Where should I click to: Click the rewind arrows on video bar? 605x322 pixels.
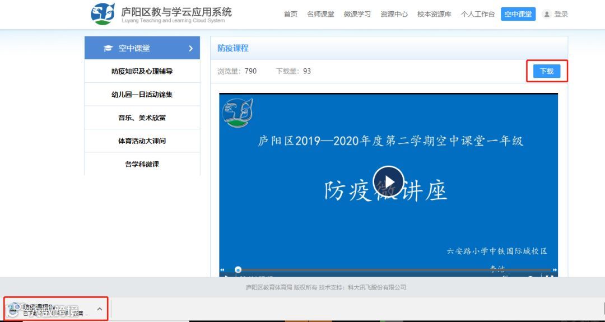point(222,270)
